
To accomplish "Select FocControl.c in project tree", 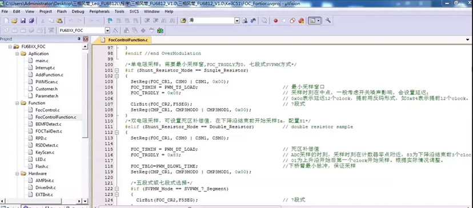I will pyautogui.click(x=47, y=110).
